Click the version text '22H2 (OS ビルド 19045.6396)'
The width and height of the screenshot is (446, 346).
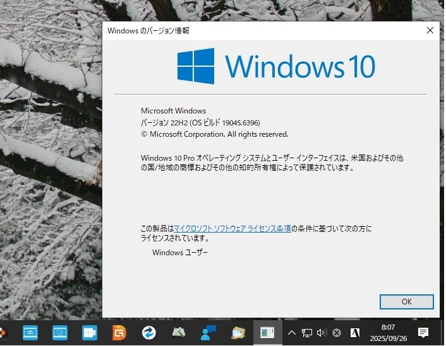(215, 123)
